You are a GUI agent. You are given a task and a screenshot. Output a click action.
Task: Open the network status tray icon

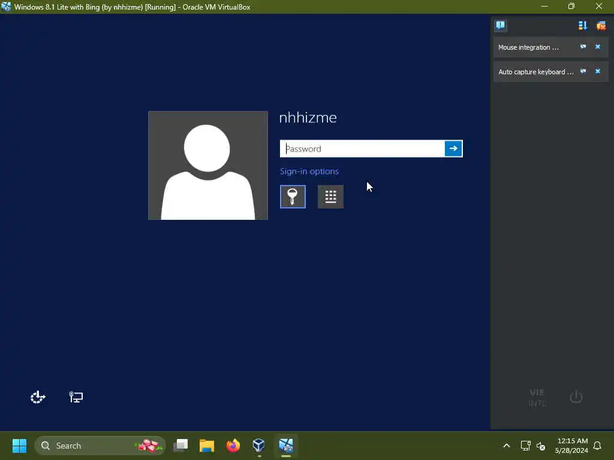pyautogui.click(x=525, y=446)
